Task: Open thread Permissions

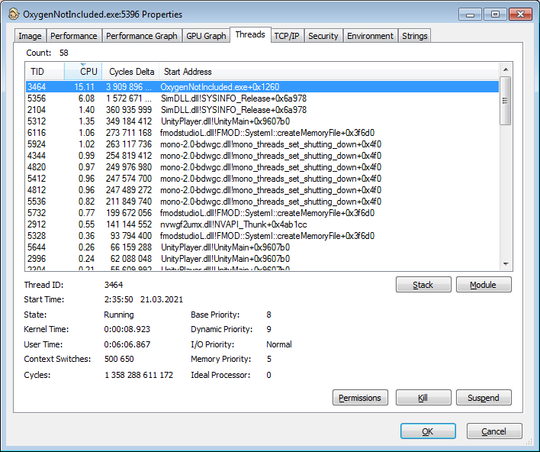Action: click(x=360, y=398)
